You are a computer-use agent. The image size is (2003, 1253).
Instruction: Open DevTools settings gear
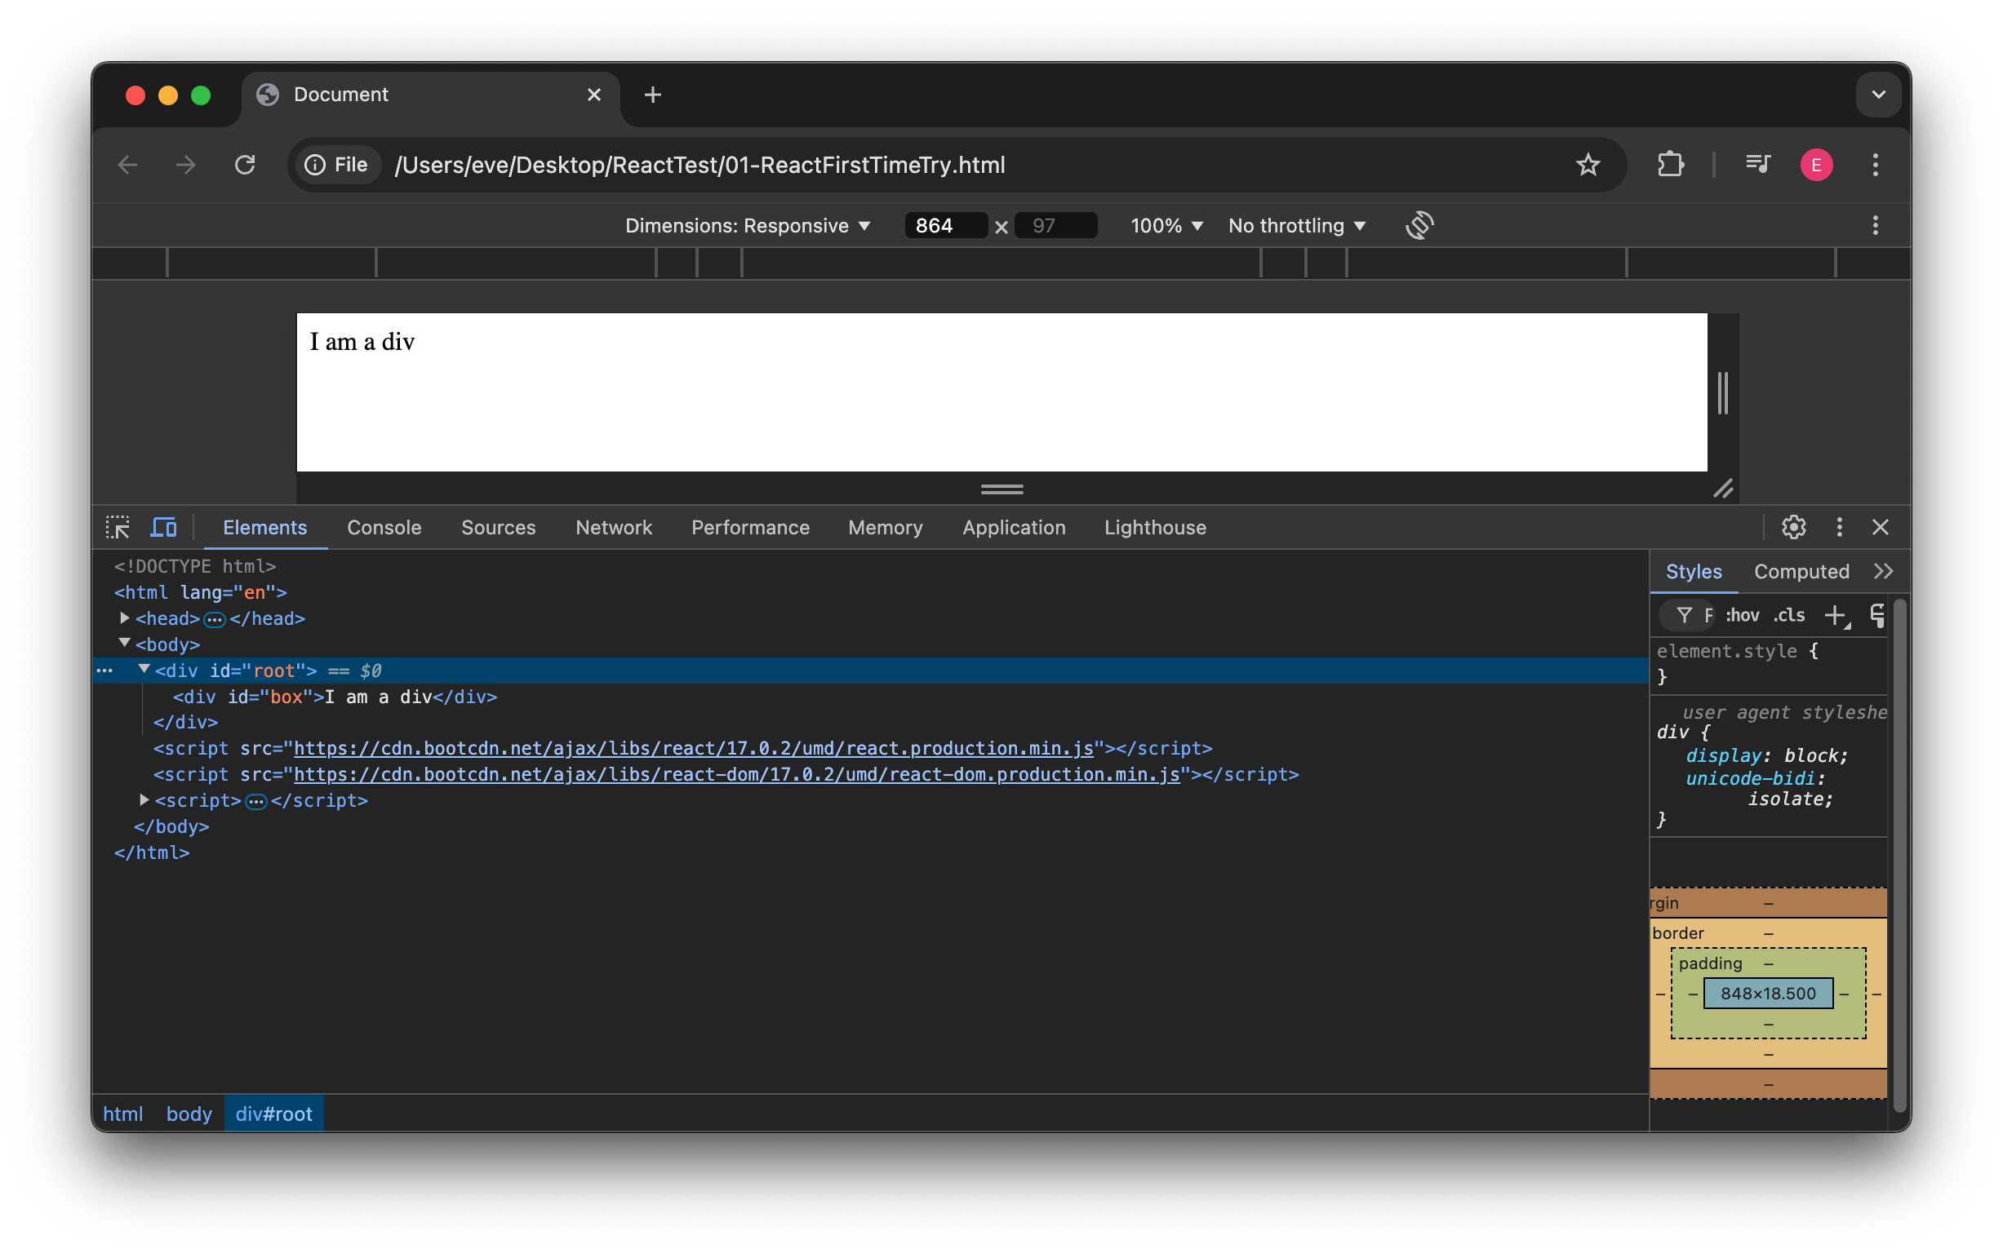click(1793, 527)
